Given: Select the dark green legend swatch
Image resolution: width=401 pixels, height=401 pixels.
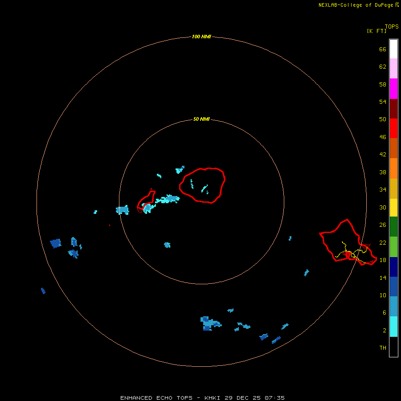Looking at the screenshot, I should point(393,227).
